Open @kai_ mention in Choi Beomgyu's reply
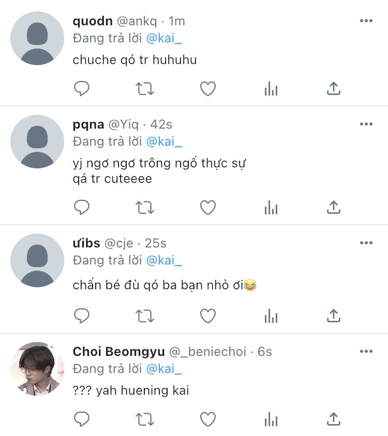The image size is (388, 436). 165,369
